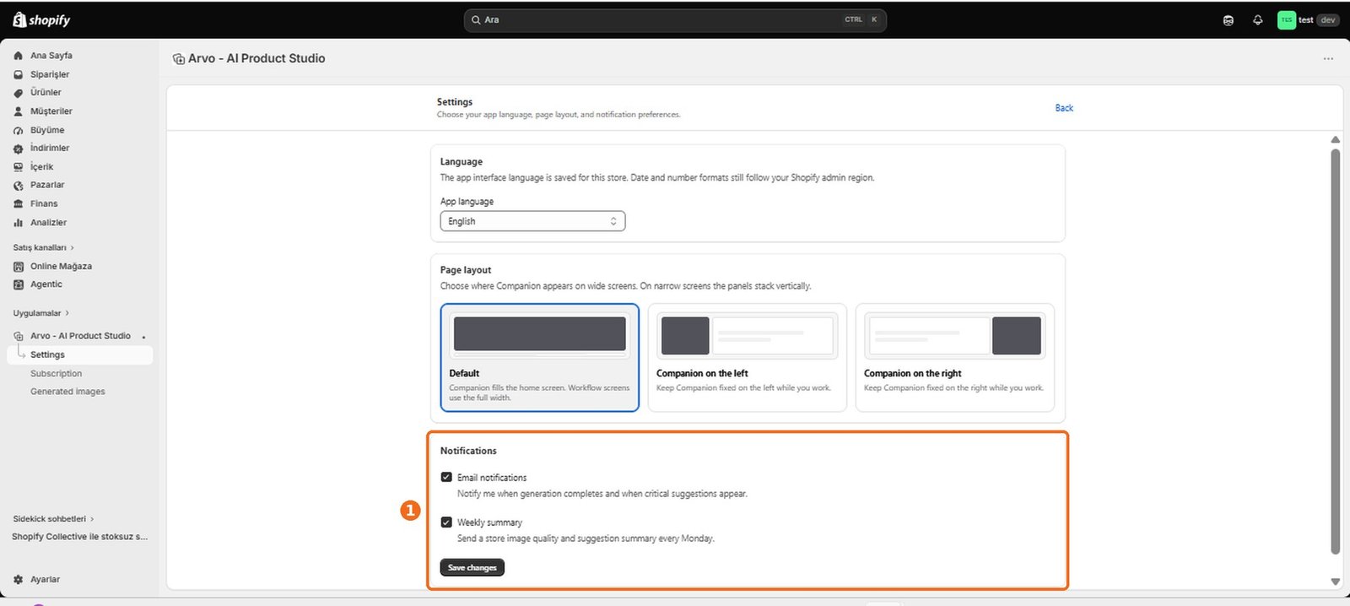Click the 'Page layout' heading text
Image resolution: width=1350 pixels, height=606 pixels.
466,270
